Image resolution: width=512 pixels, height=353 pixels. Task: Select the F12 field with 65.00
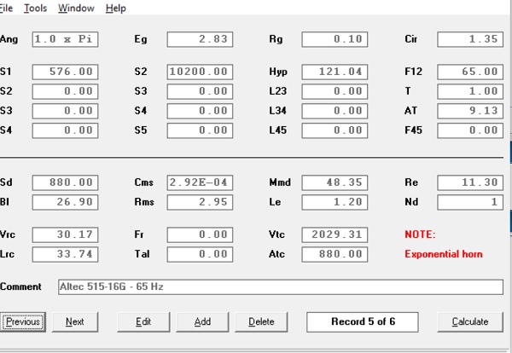coord(470,72)
